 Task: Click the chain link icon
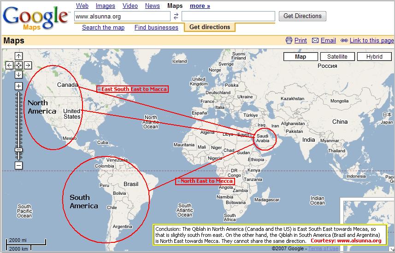(344, 40)
